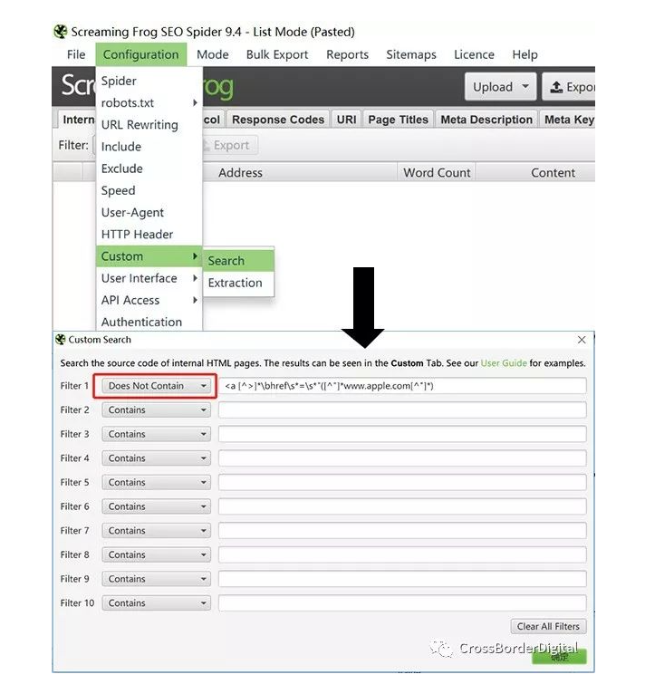Switch to Meta Description tab
This screenshot has width=645, height=684.
(x=486, y=120)
